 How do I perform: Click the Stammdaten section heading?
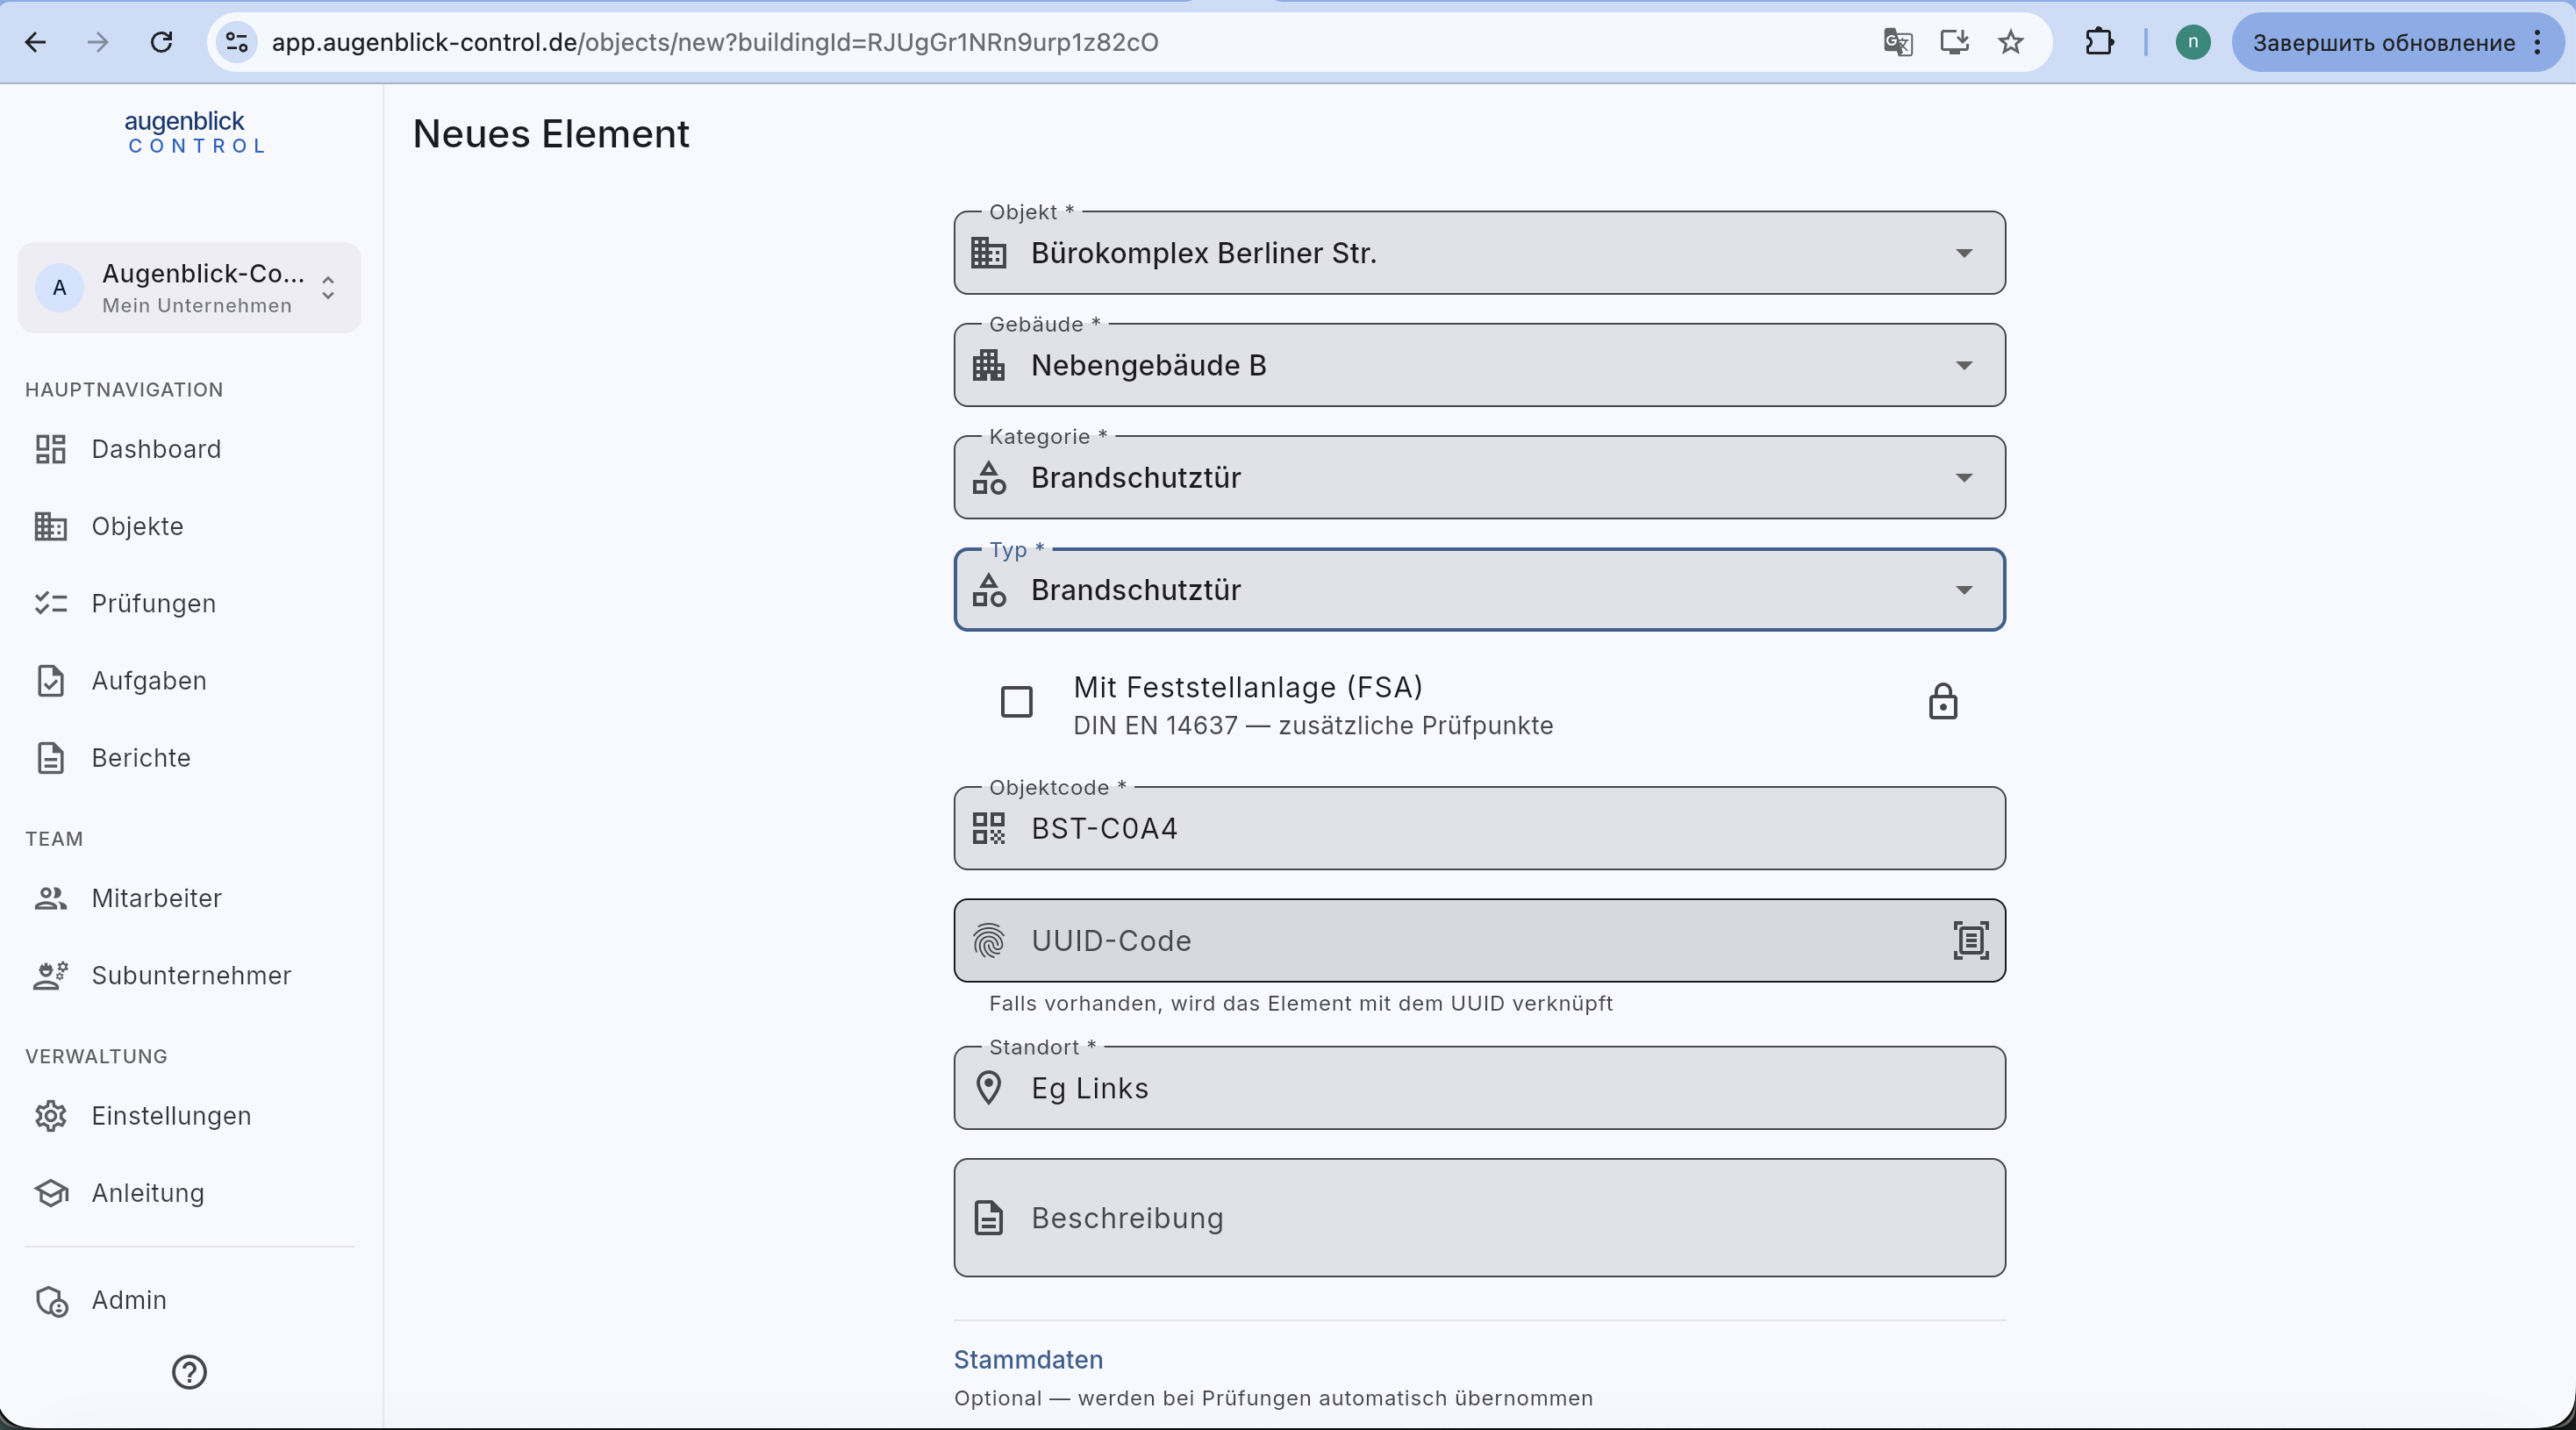[x=1028, y=1359]
